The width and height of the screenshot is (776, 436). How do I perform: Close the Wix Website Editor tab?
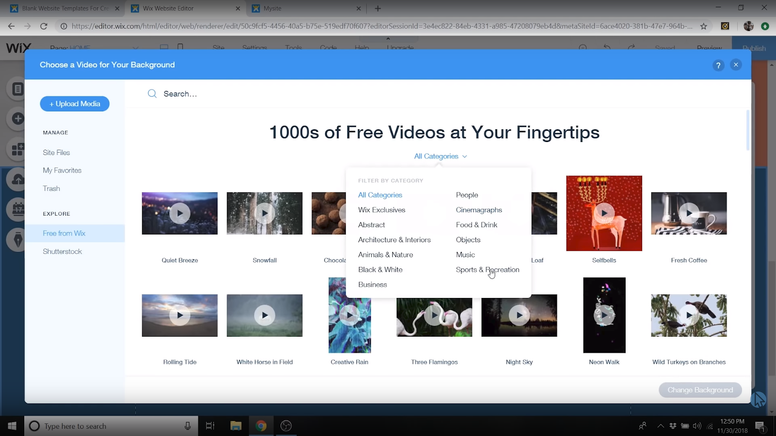[238, 8]
